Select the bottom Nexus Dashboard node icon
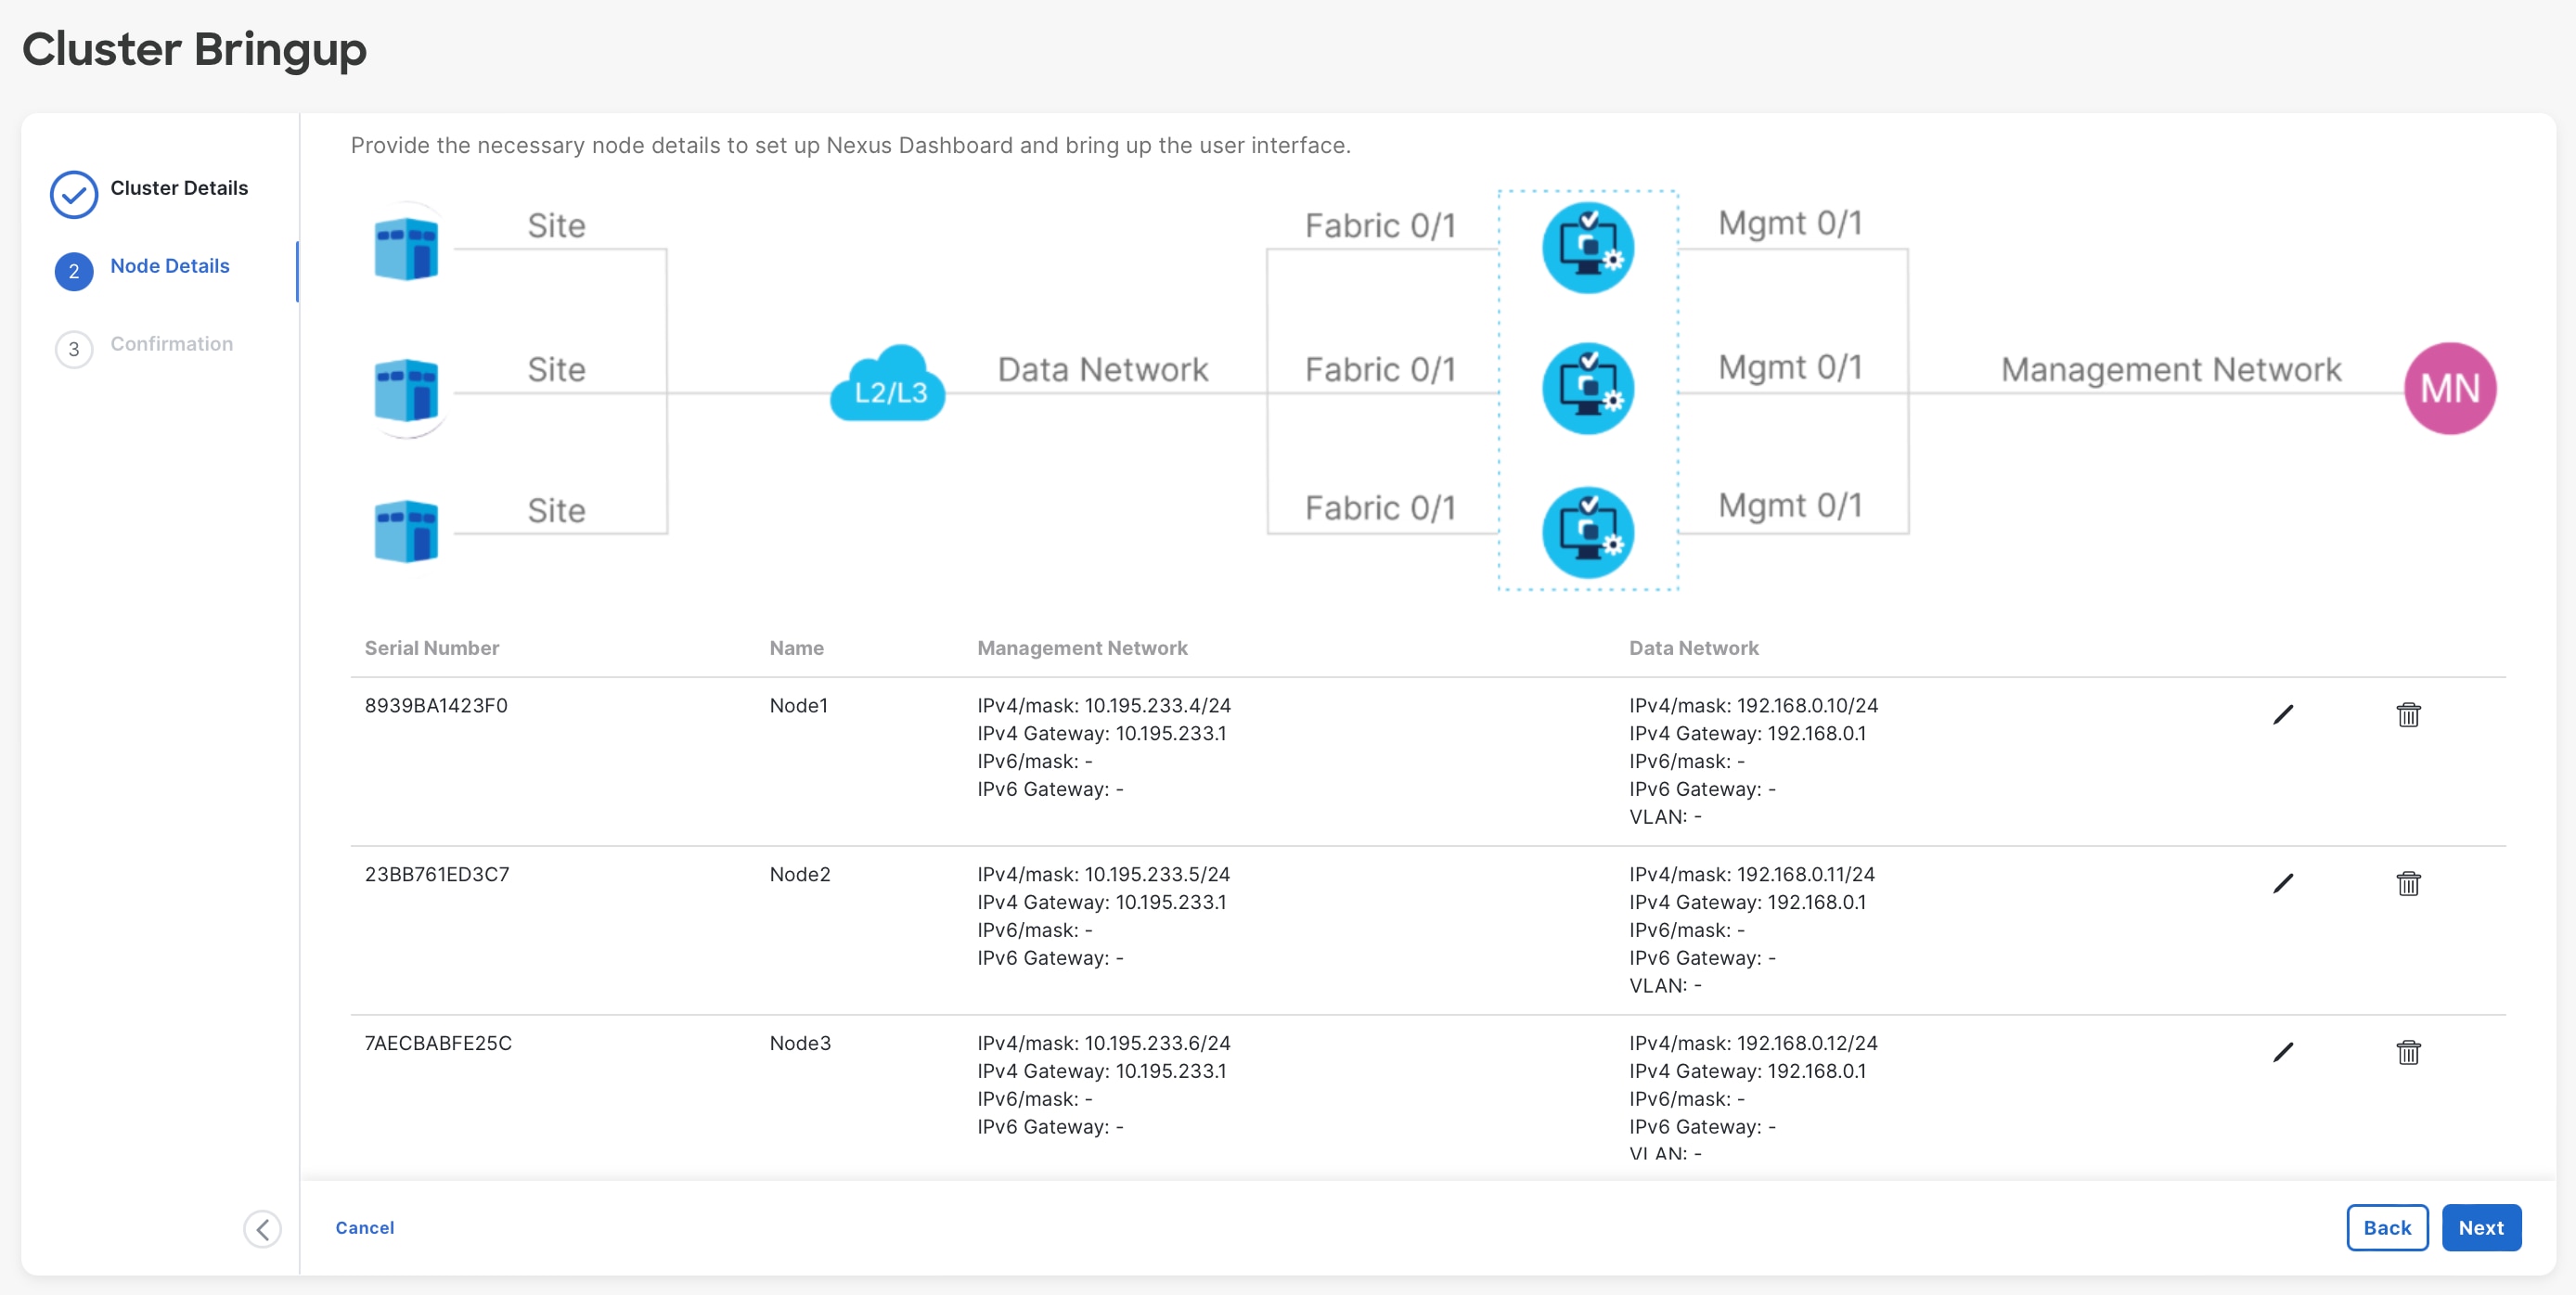This screenshot has height=1295, width=2576. 1588,532
